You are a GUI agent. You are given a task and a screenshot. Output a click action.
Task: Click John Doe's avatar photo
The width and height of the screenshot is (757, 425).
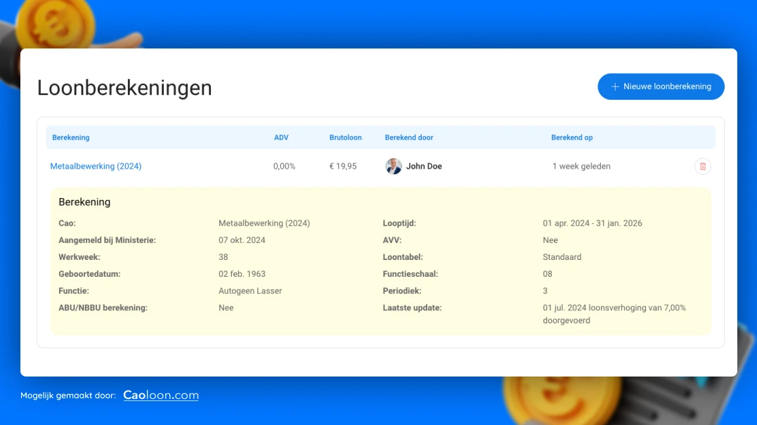click(x=394, y=166)
